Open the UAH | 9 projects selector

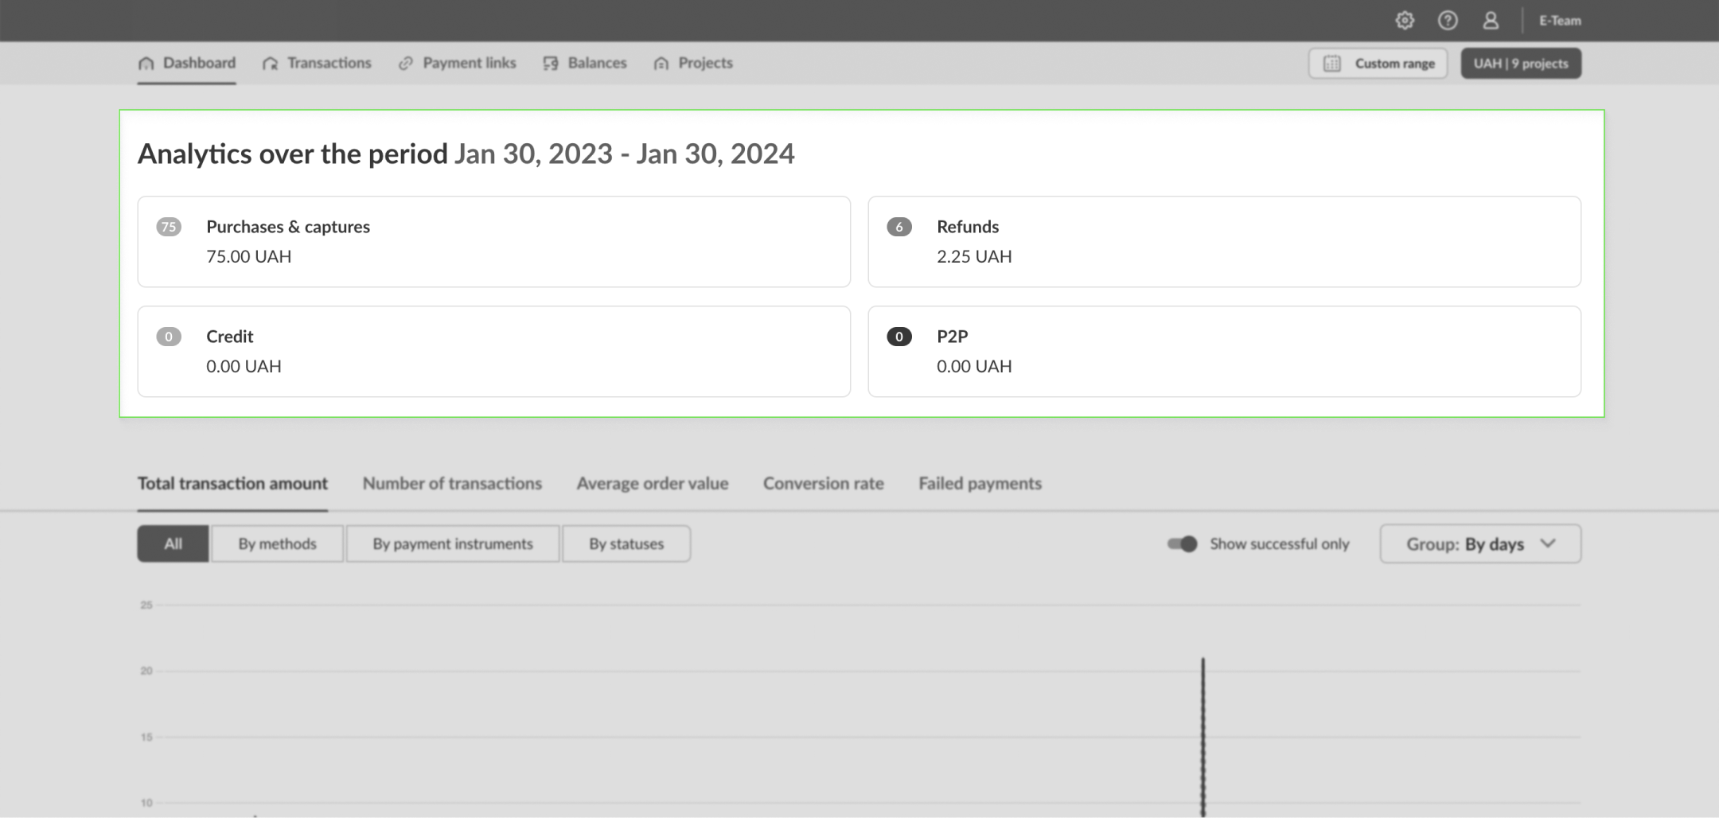click(x=1520, y=64)
